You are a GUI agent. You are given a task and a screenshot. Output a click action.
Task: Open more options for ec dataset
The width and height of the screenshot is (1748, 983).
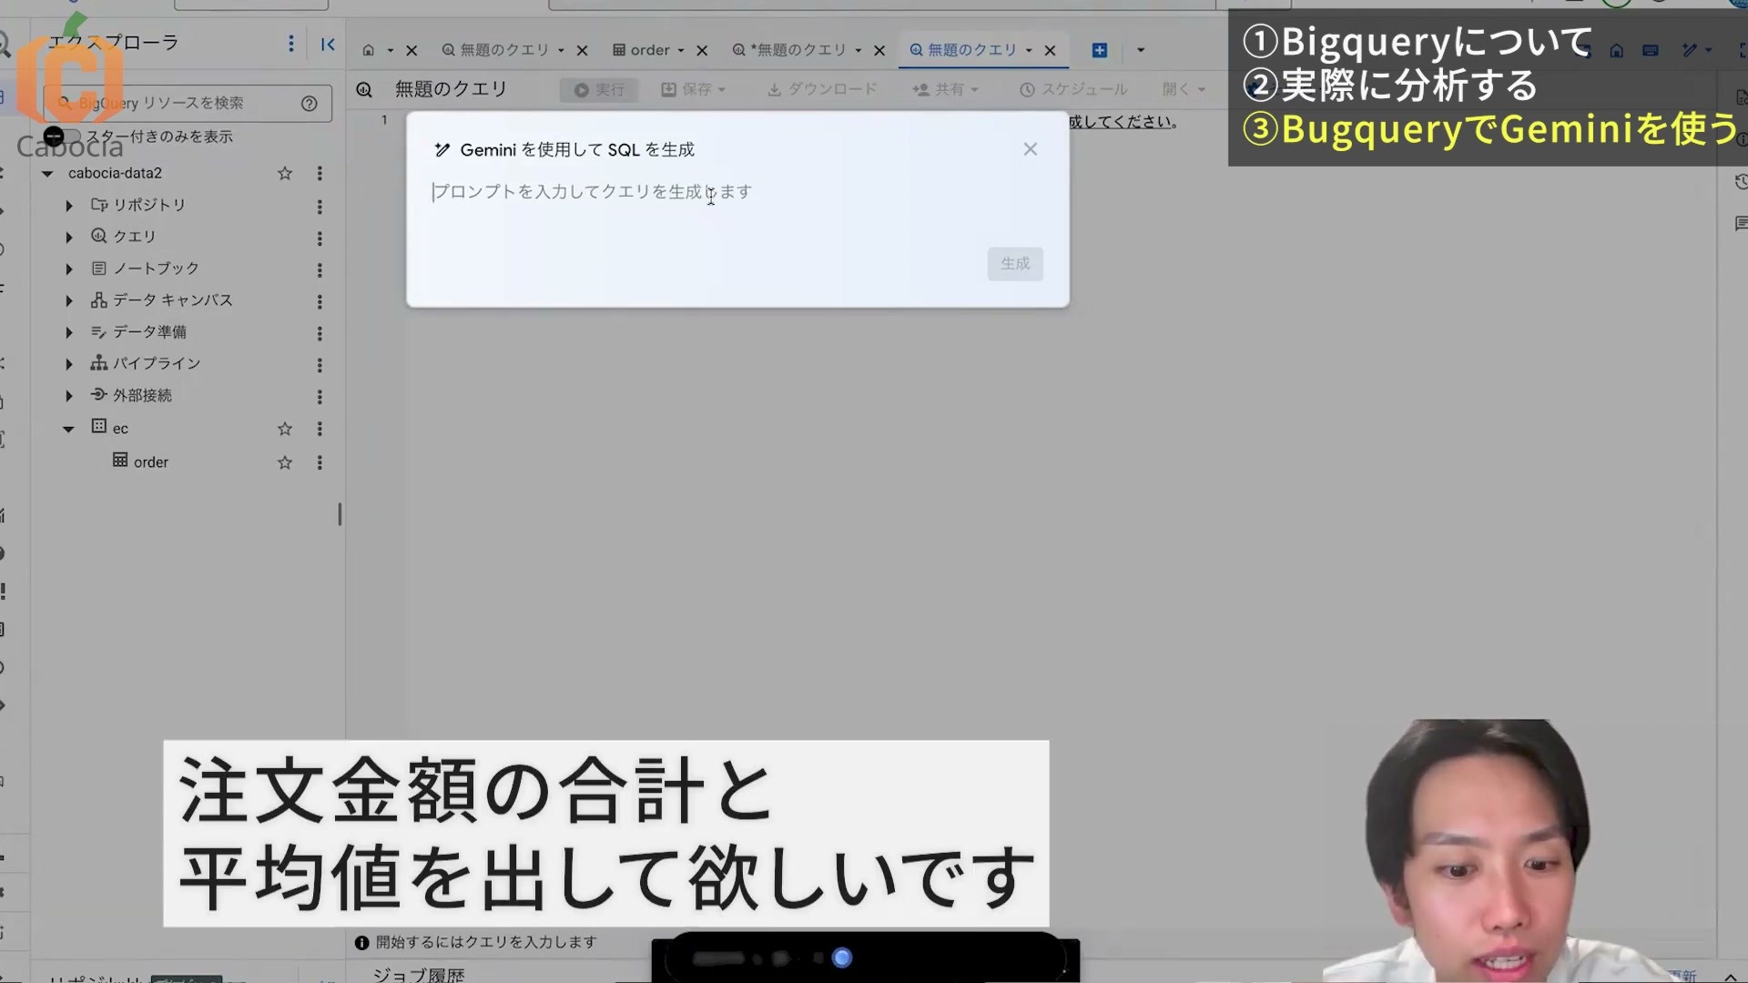click(320, 429)
